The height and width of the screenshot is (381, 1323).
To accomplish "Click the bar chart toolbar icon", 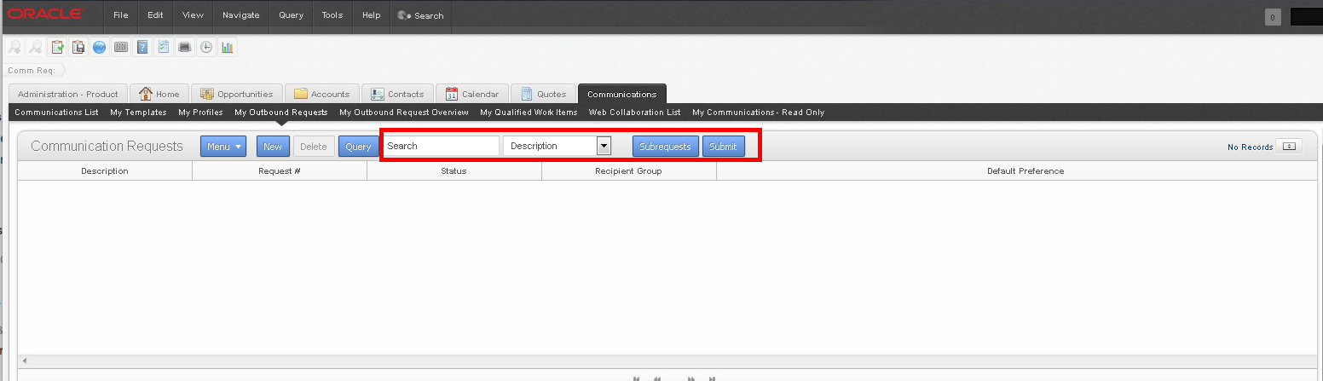I will coord(228,48).
